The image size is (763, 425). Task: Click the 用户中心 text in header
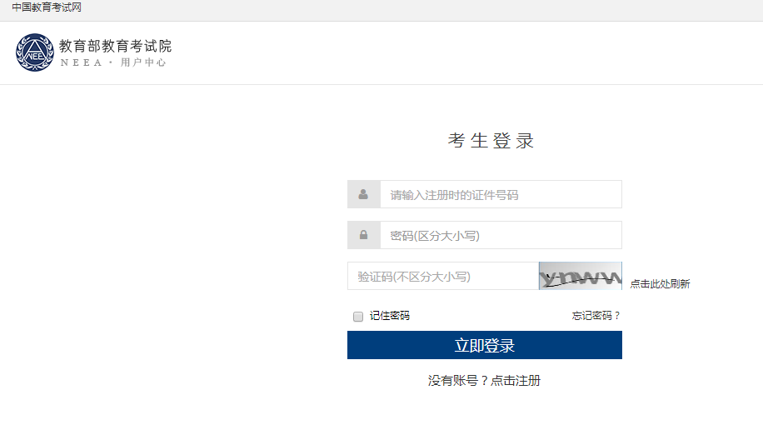(x=143, y=63)
